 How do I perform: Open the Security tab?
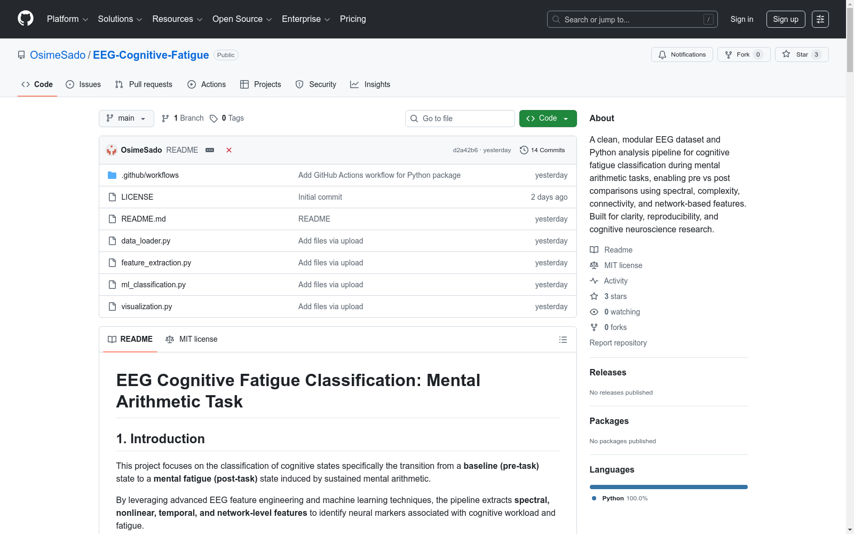(x=316, y=84)
